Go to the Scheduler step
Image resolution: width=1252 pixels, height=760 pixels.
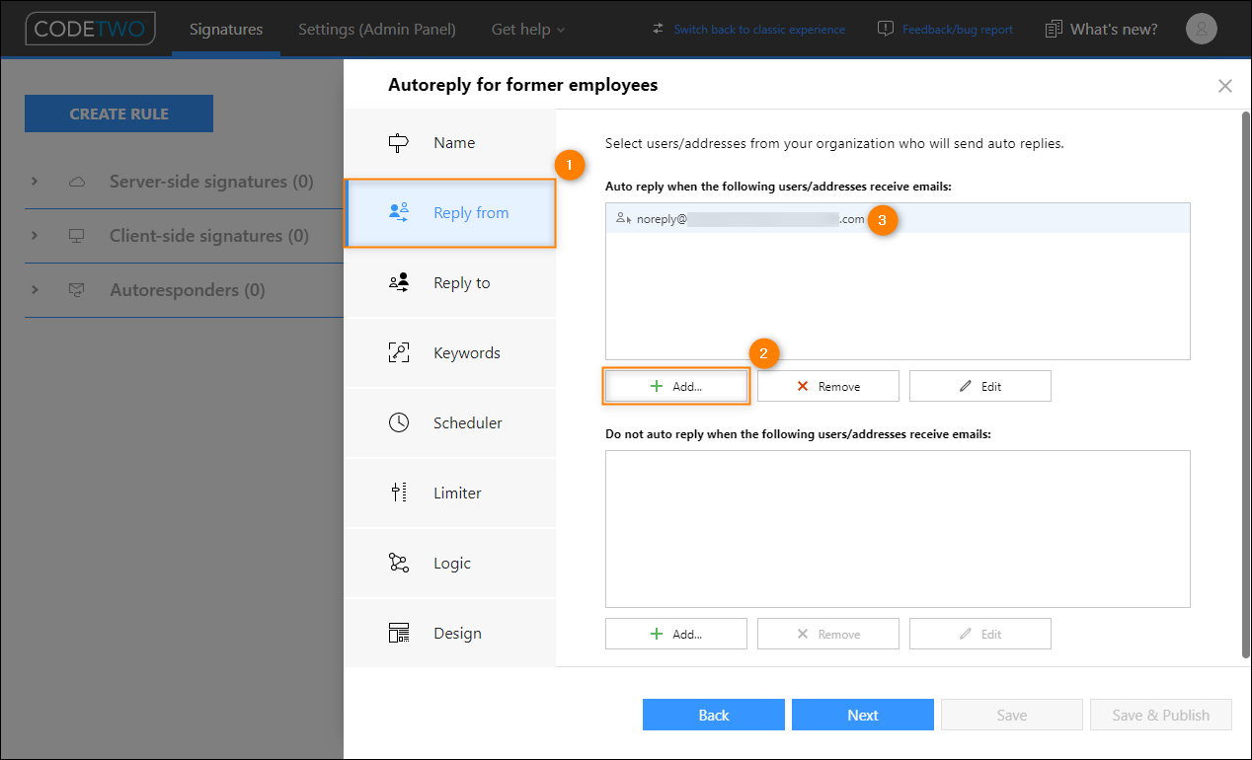[449, 423]
